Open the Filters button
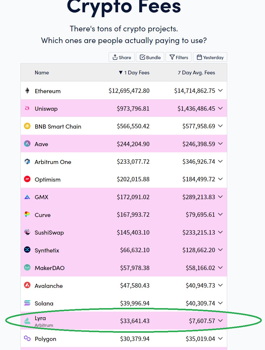265x350 pixels. point(179,57)
